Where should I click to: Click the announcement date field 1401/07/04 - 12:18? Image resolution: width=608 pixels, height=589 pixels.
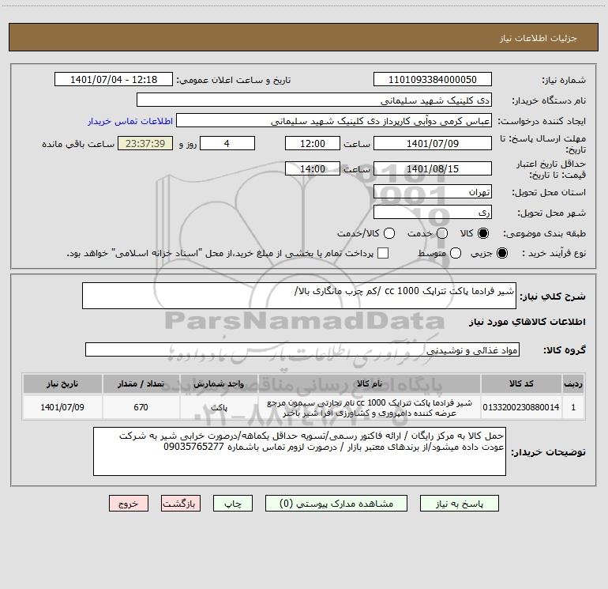coord(114,80)
